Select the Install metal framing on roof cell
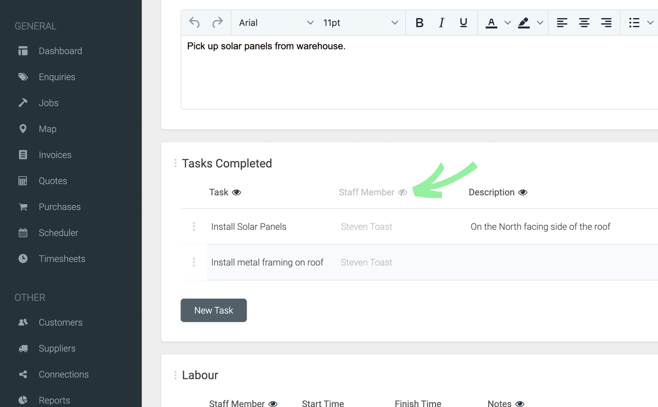658x407 pixels. click(x=267, y=262)
